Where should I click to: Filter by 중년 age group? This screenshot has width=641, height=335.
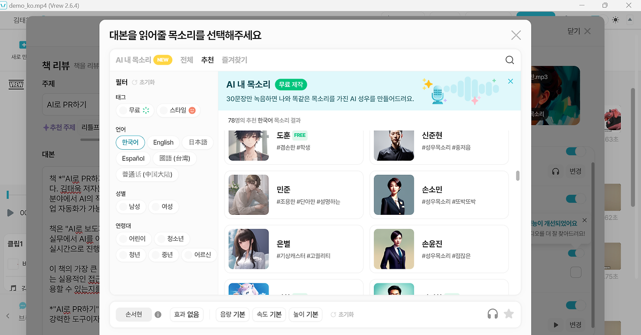(163, 254)
